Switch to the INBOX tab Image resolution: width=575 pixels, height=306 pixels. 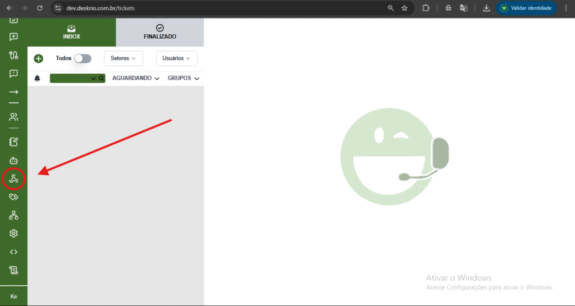pyautogui.click(x=71, y=32)
